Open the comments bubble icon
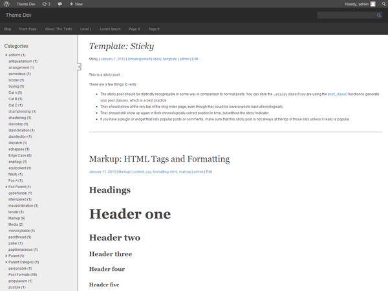Image resolution: width=388 pixels, height=291 pixels. tap(60, 4)
